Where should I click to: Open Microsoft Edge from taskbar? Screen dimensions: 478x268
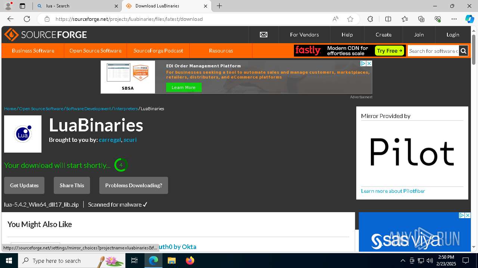[153, 261]
